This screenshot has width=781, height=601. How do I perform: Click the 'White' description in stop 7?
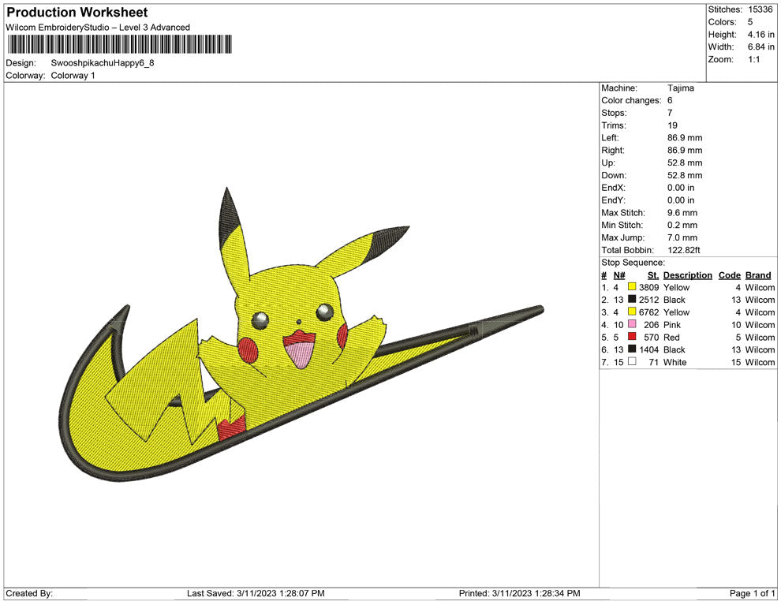[674, 362]
